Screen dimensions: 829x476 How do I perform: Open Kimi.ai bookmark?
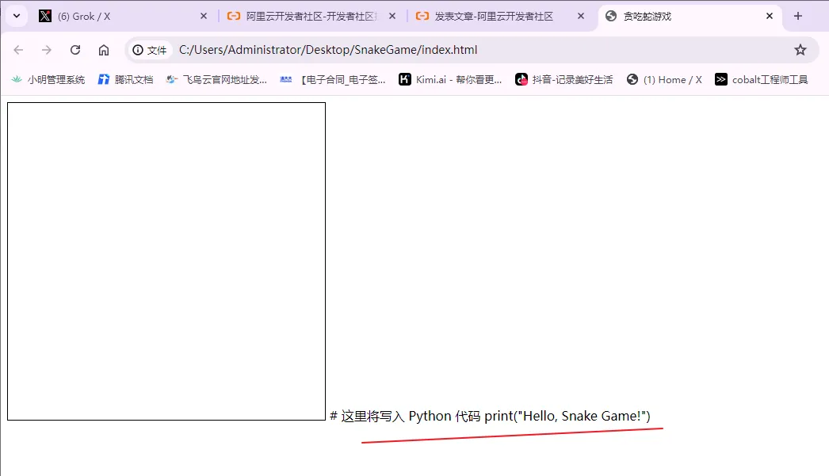click(450, 80)
